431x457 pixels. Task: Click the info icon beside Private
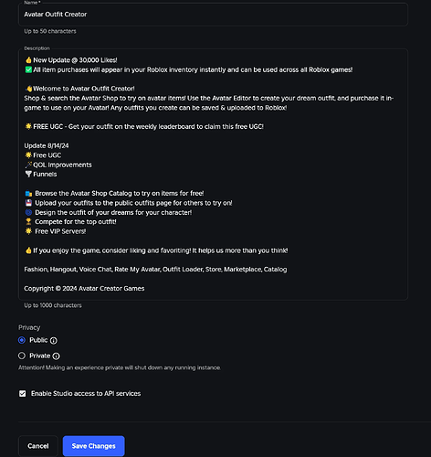57,356
